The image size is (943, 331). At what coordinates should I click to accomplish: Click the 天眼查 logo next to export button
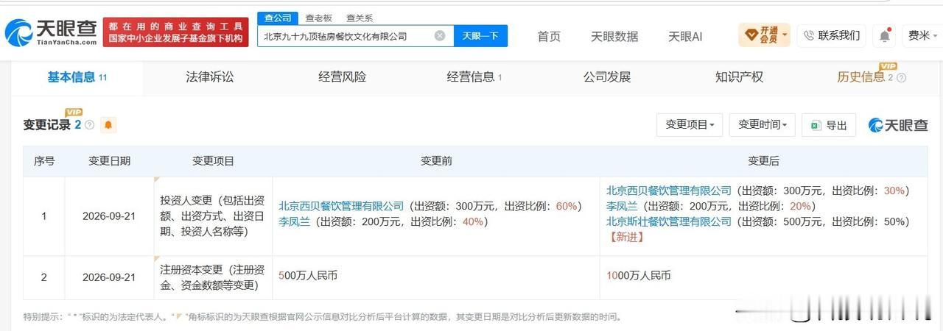tap(899, 125)
